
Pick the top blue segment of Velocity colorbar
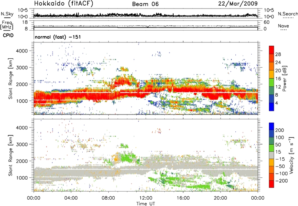point(272,126)
